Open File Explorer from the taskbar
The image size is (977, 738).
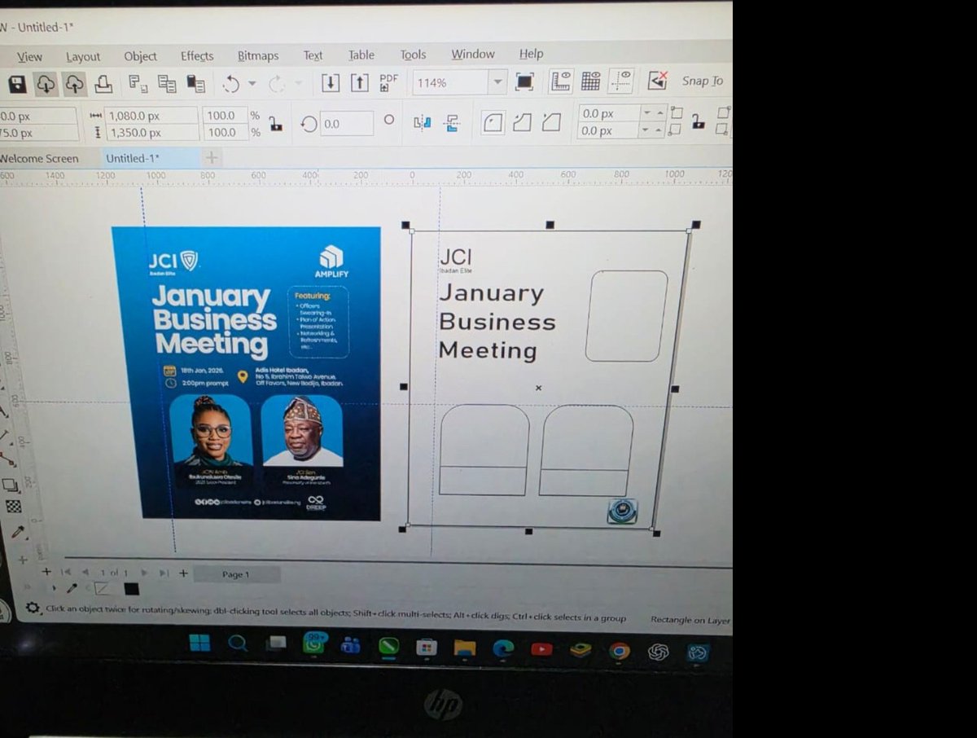[x=464, y=648]
